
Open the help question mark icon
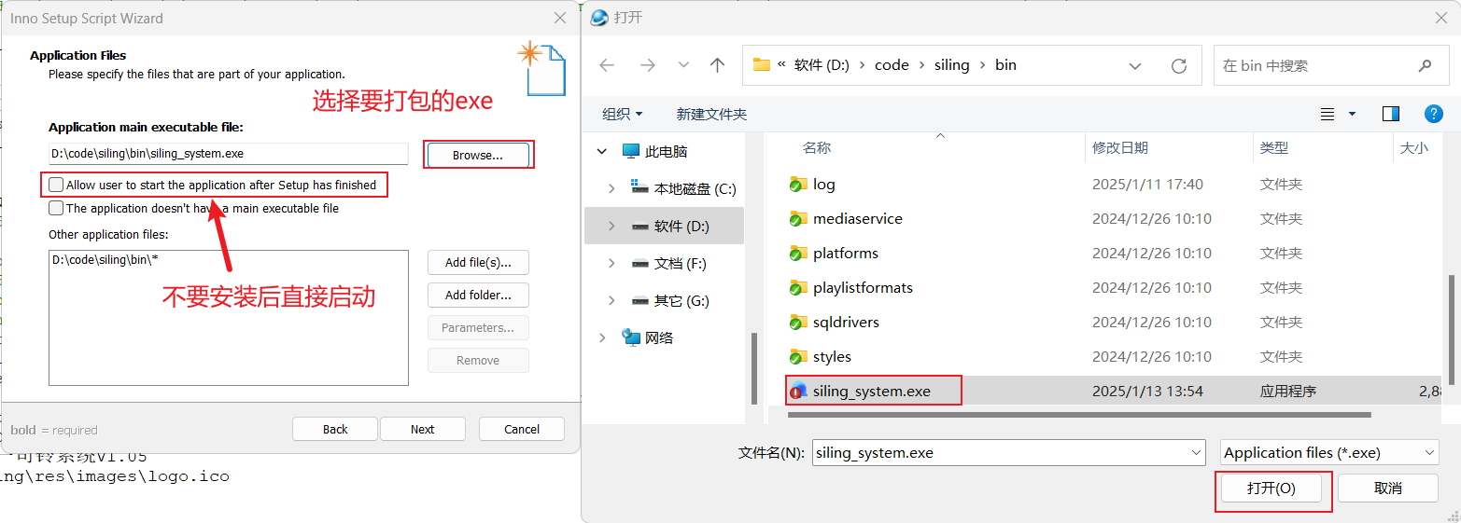coord(1434,114)
